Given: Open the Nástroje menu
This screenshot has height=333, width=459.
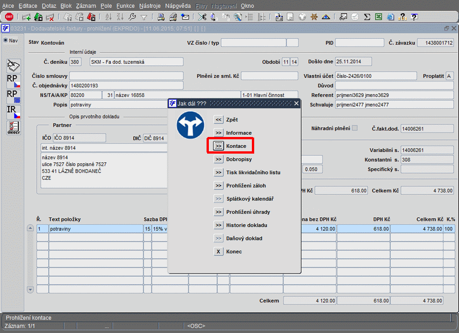Looking at the screenshot, I should click(150, 6).
